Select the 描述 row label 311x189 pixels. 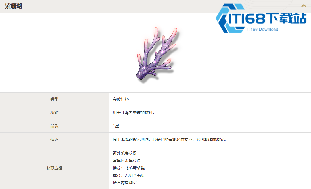pyautogui.click(x=54, y=139)
